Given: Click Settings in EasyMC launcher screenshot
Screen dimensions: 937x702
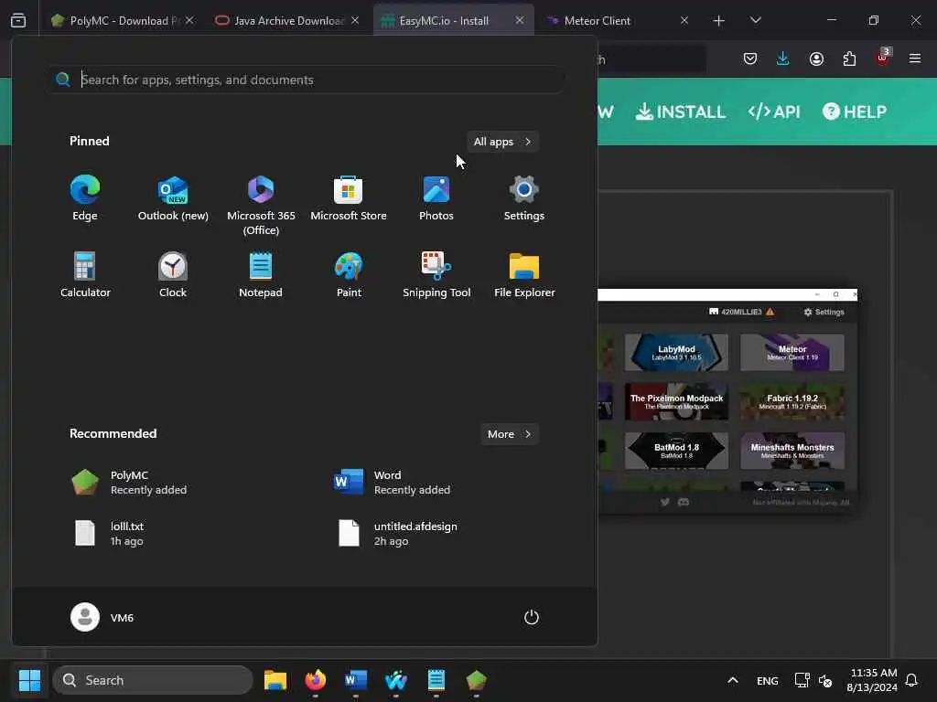Looking at the screenshot, I should (x=824, y=312).
